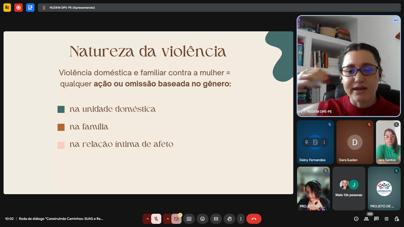Image resolution: width=404 pixels, height=227 pixels.
Task: Select Iara Santos video thumbnail
Action: tap(388, 142)
